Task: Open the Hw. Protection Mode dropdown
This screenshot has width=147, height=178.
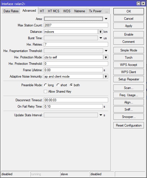Action: (106, 57)
